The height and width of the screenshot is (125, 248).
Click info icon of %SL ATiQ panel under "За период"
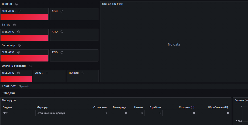(x=19, y=52)
